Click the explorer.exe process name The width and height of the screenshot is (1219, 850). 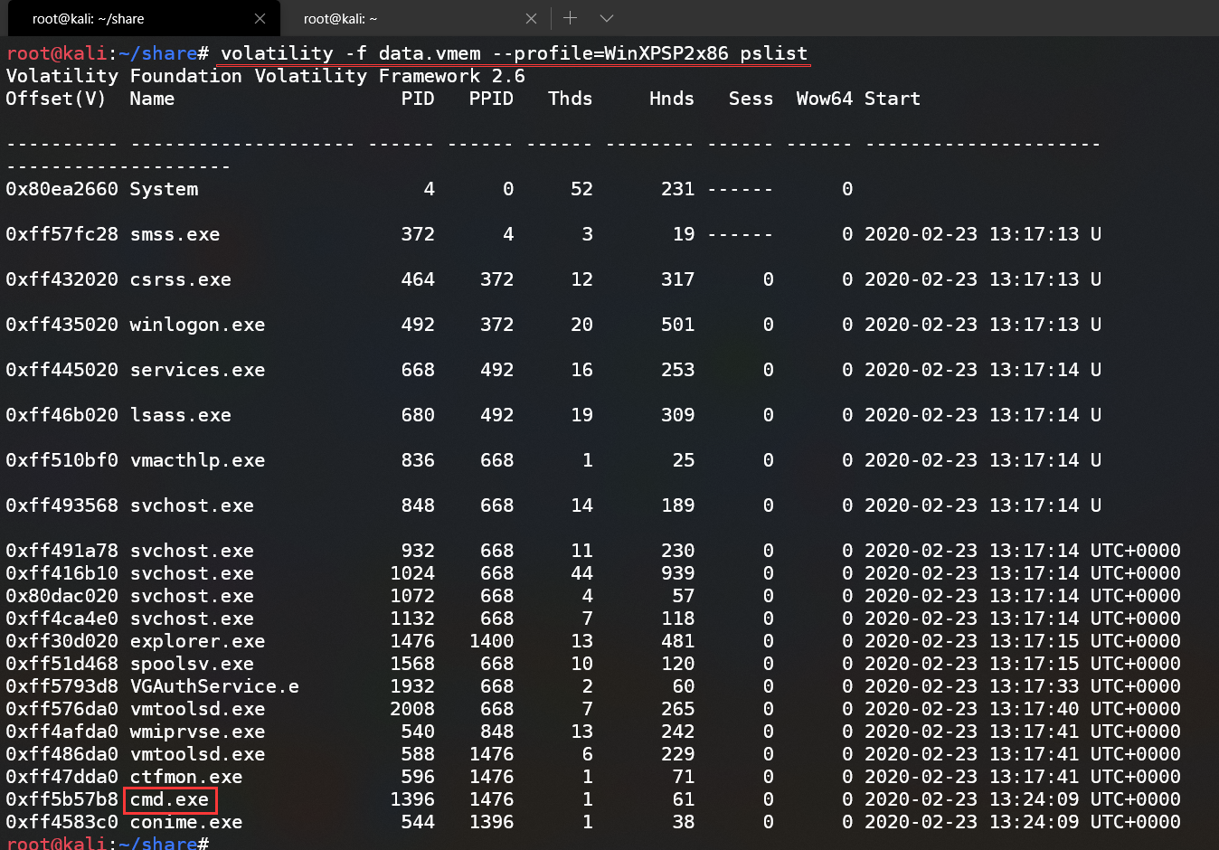click(x=197, y=641)
